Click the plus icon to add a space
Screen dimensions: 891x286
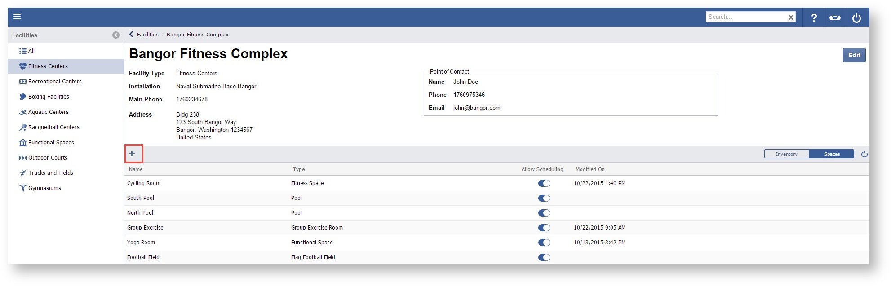point(132,154)
